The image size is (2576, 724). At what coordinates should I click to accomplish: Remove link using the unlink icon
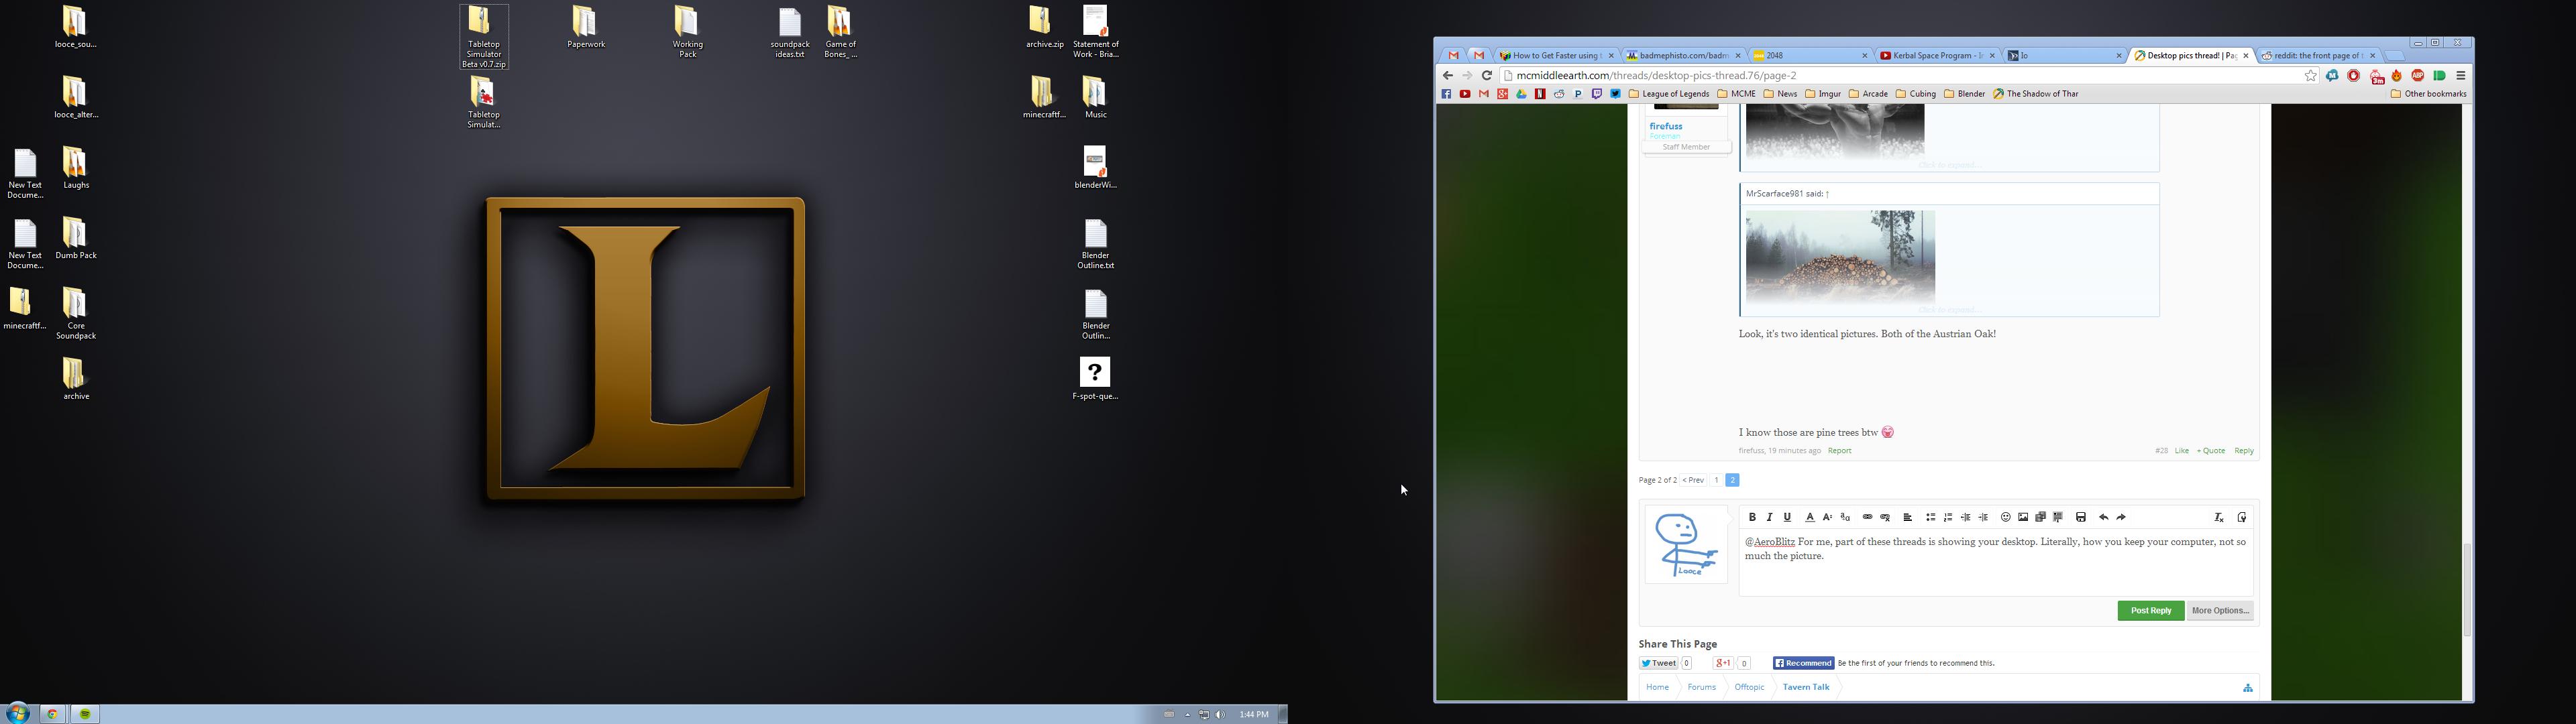pyautogui.click(x=1885, y=517)
